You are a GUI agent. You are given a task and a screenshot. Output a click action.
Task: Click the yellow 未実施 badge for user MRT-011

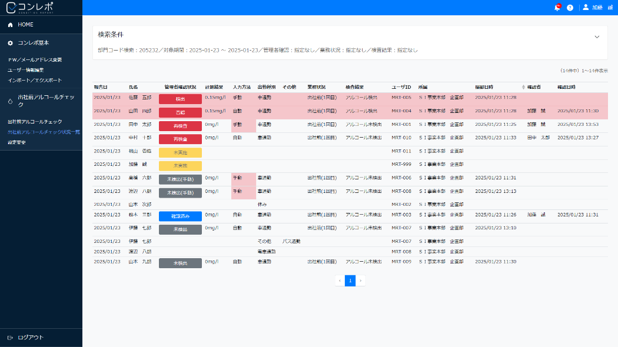[180, 152]
